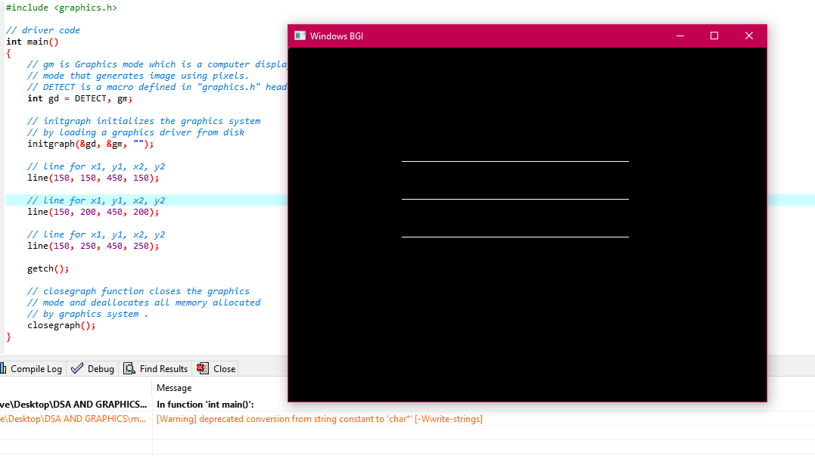
Task: Switch to the Compile Log tab
Action: tap(32, 368)
